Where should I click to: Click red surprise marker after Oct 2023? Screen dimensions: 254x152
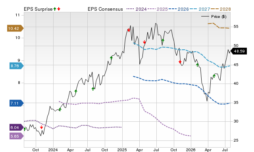tap(41, 127)
